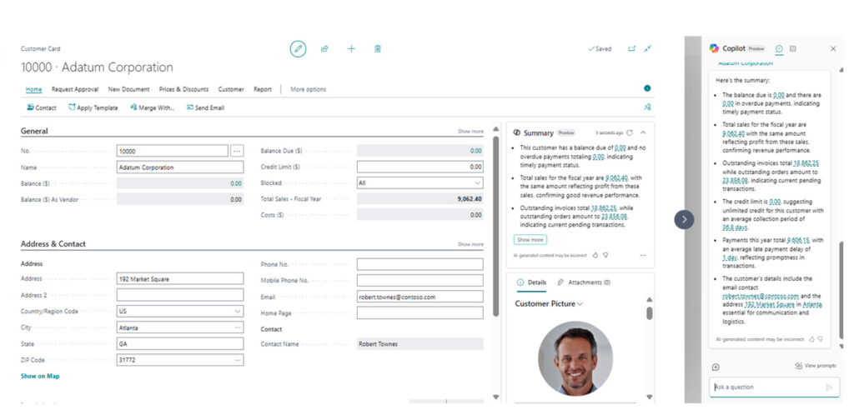
Task: Send the Copilot question with arrow icon
Action: pos(829,387)
